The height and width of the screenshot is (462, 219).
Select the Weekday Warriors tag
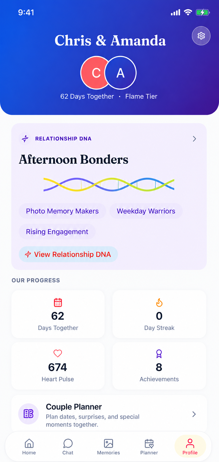tap(146, 211)
